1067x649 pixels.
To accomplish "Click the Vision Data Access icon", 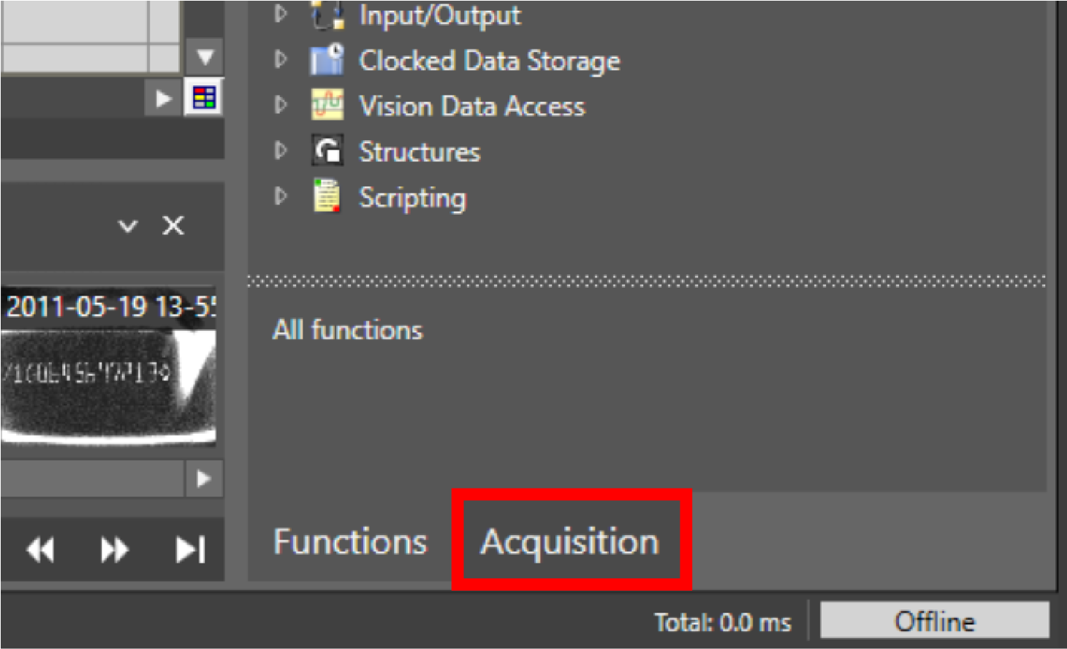I will point(327,106).
